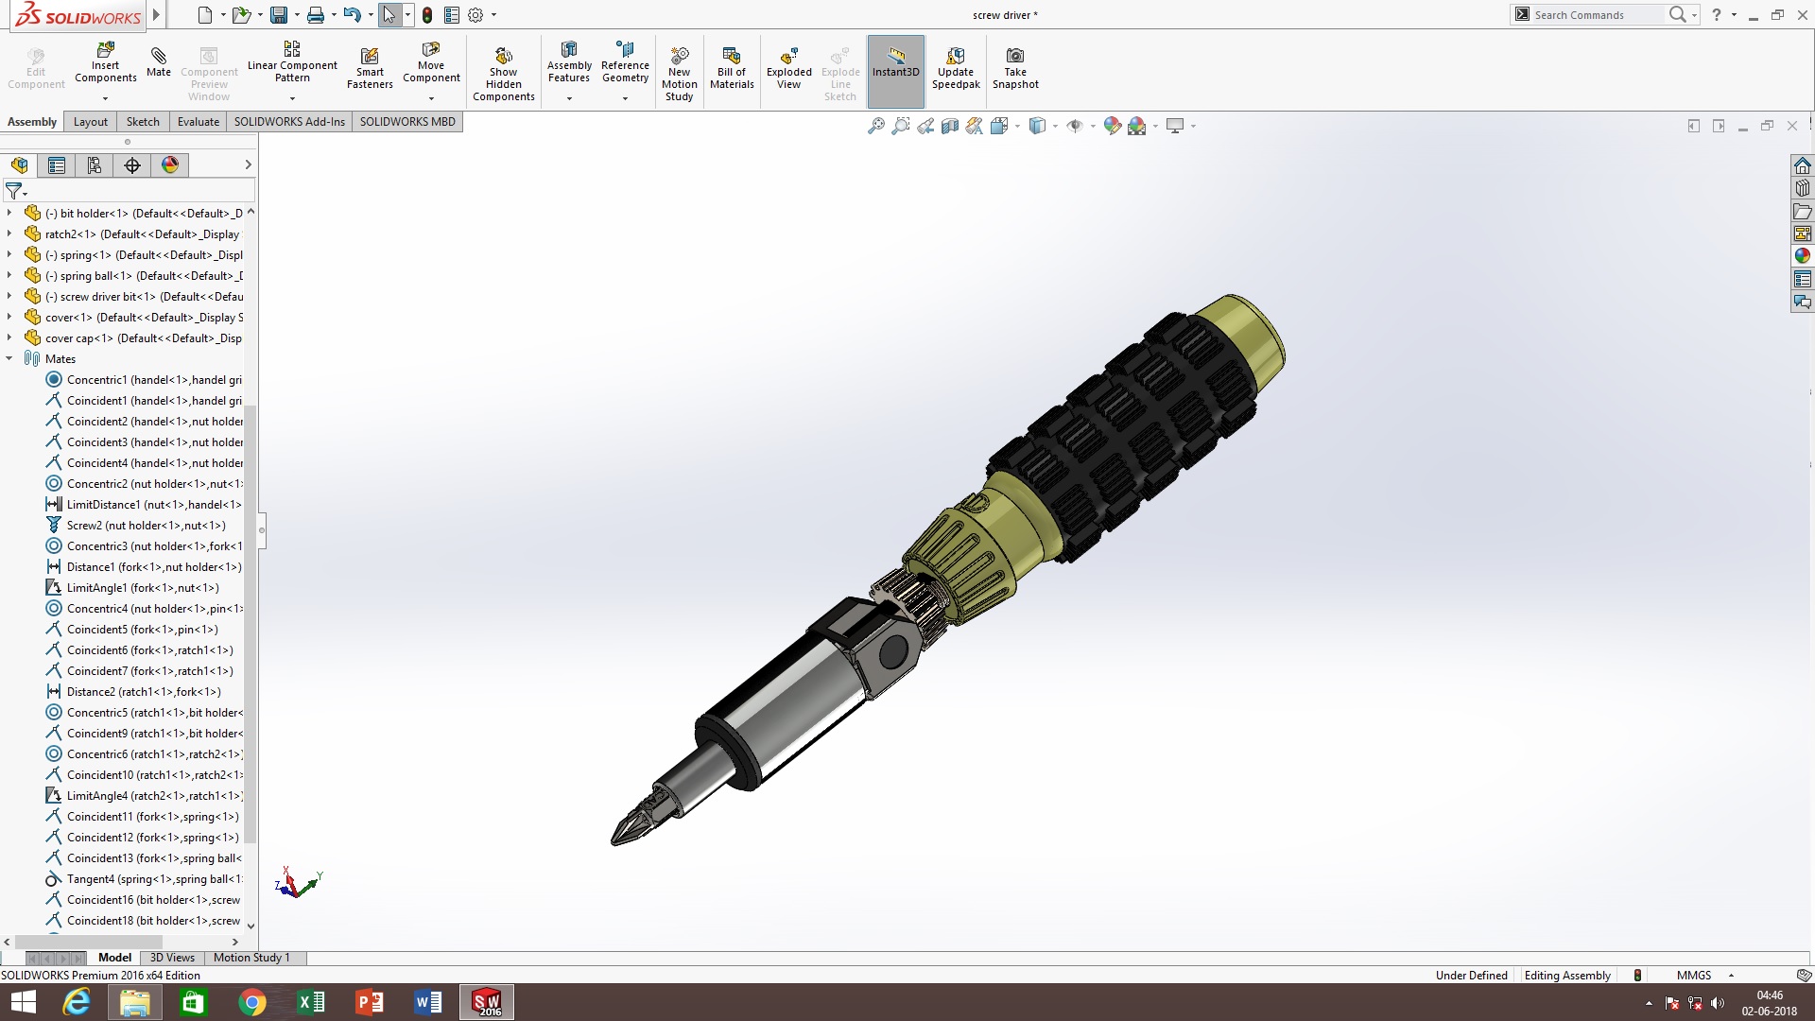1815x1021 pixels.
Task: Select the Mate tool
Action: click(159, 61)
